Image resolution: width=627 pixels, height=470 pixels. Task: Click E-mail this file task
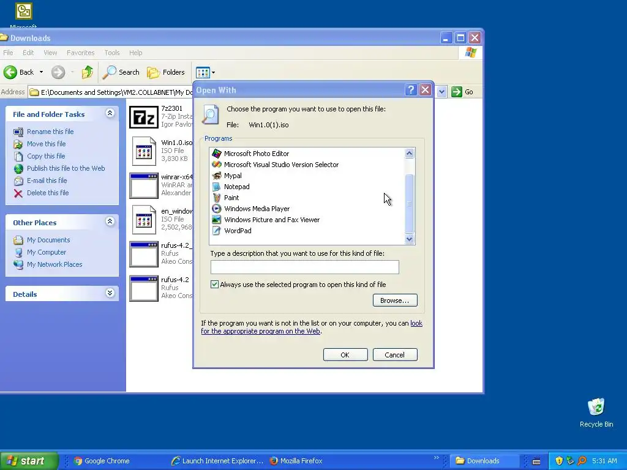[x=47, y=181]
